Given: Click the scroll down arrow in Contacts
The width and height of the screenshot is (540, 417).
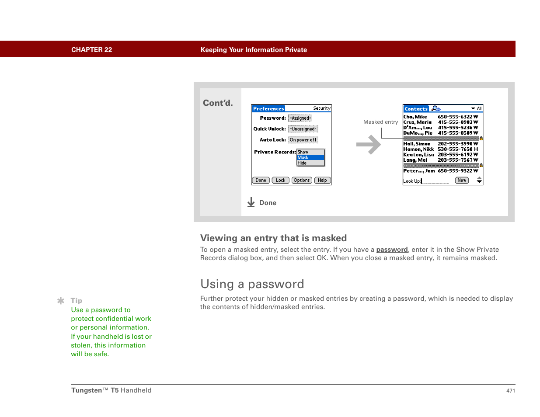Looking at the screenshot, I should point(479,182).
